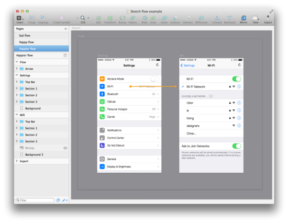Click the Create Symbol icon
Screen dimensions: 288x223
pyautogui.click(x=62, y=18)
